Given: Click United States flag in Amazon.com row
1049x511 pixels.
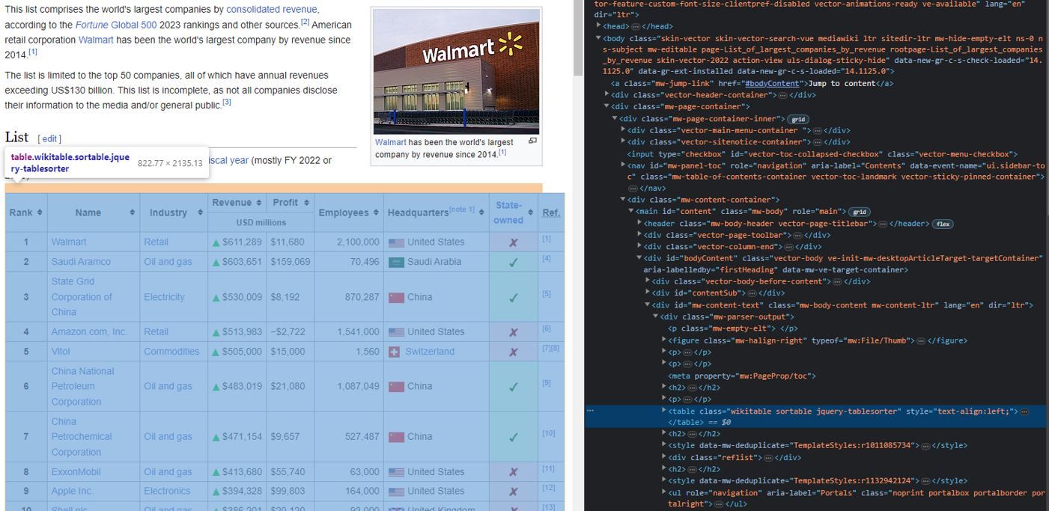Looking at the screenshot, I should tap(396, 332).
